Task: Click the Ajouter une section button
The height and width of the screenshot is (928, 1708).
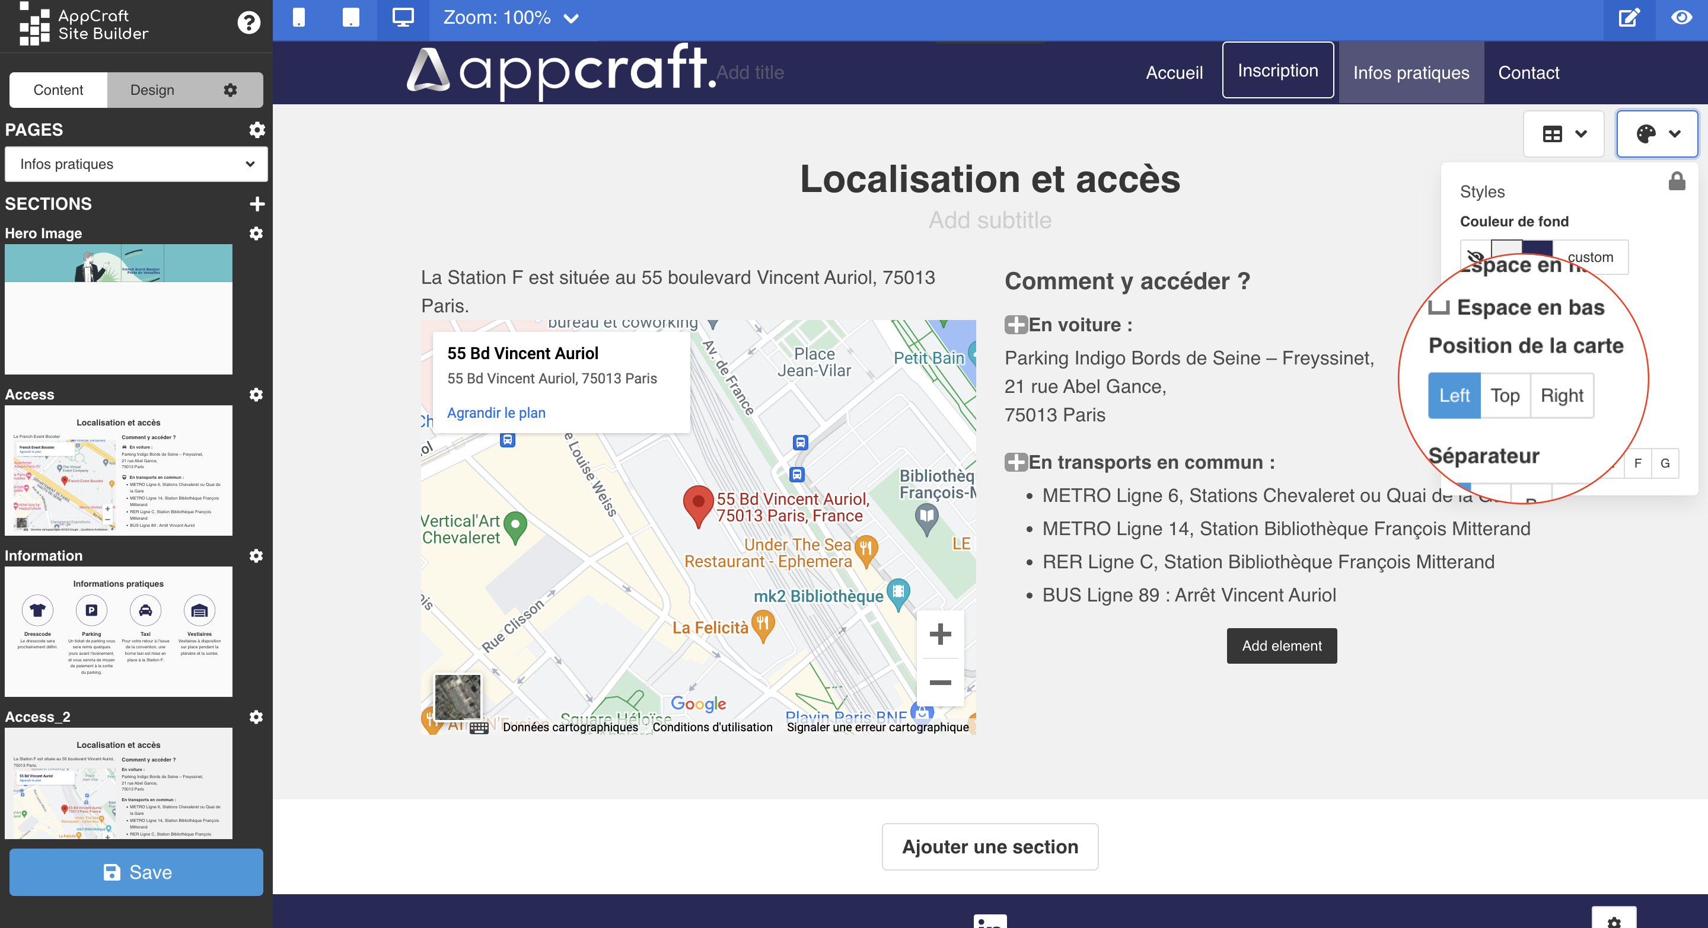Action: 990,847
